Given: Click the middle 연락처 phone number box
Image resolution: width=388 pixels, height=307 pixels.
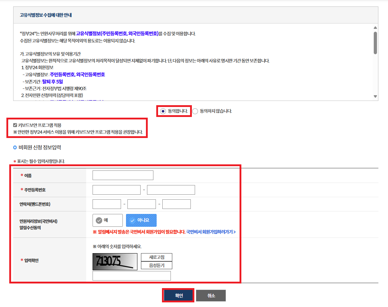Looking at the screenshot, I should tap(142, 204).
